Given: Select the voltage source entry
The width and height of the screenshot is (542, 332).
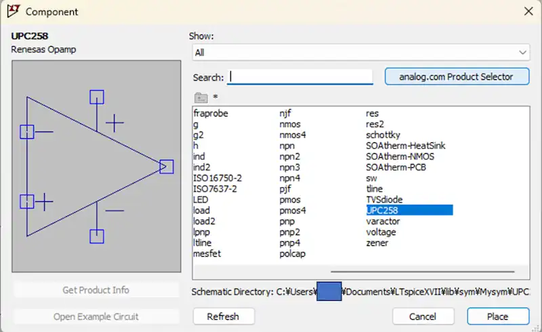Looking at the screenshot, I should (381, 232).
